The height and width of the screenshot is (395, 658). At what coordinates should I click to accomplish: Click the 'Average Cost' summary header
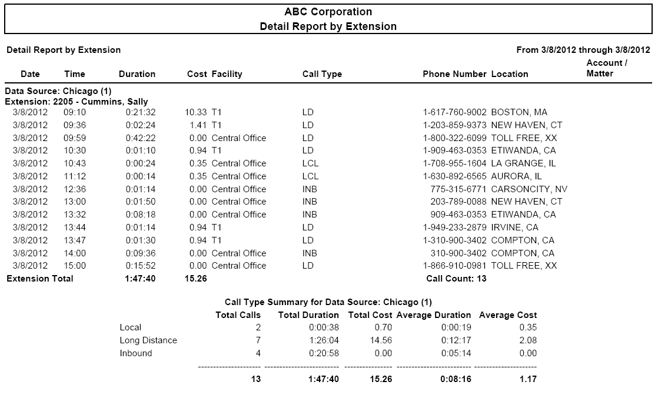[508, 315]
